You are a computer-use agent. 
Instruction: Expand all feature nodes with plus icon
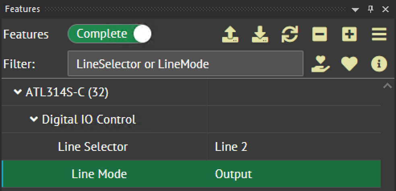click(349, 35)
